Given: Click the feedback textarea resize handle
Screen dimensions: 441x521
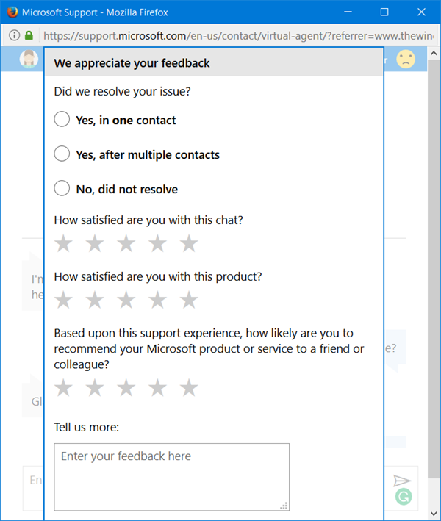Looking at the screenshot, I should pyautogui.click(x=284, y=505).
